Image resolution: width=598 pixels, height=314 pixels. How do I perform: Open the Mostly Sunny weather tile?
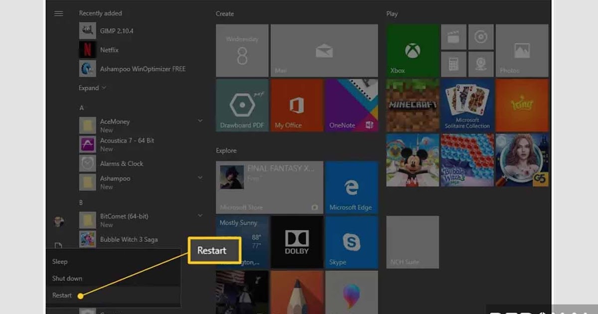pyautogui.click(x=242, y=242)
